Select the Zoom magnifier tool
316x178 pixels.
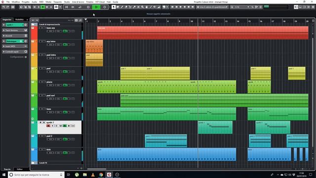[x=143, y=7]
